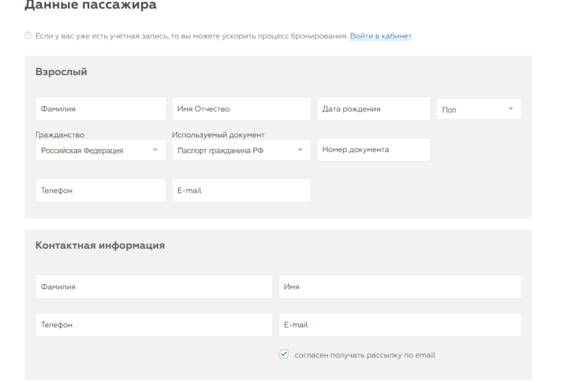Click the E-mail field in the Взрослый section
This screenshot has width=573, height=383.
241,190
